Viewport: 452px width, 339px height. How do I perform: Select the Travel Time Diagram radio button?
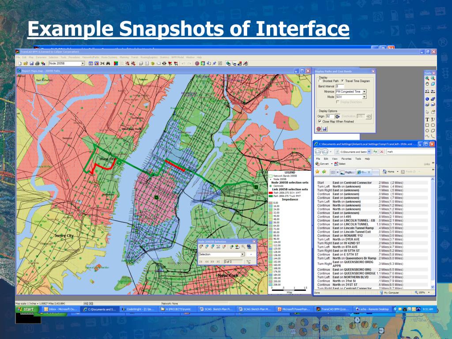343,81
